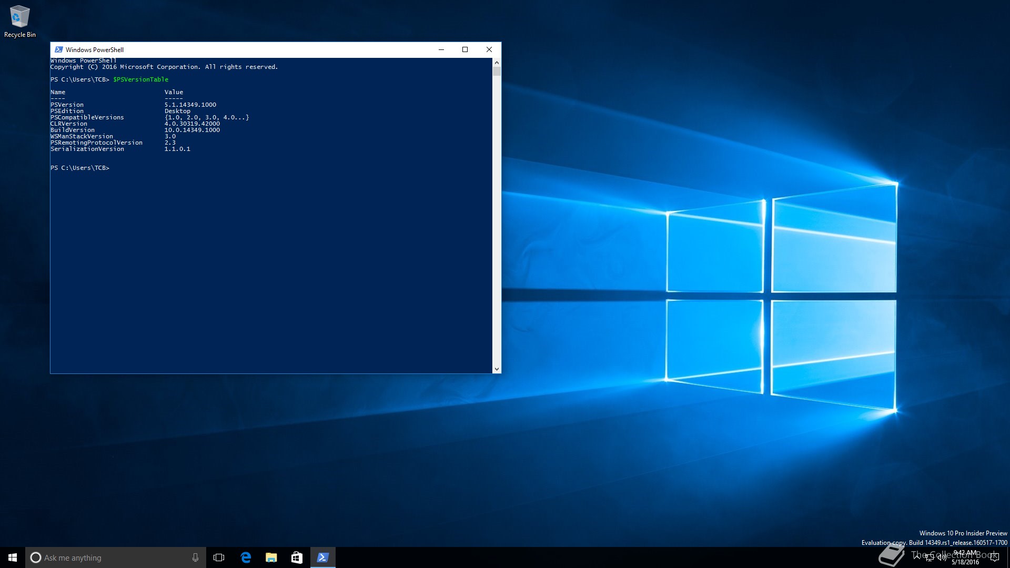Click the 'Desktop' edition value
The height and width of the screenshot is (568, 1010).
click(177, 111)
